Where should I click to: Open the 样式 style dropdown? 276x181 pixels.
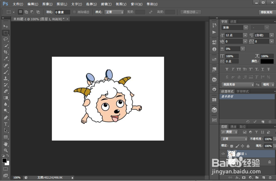tap(114, 12)
